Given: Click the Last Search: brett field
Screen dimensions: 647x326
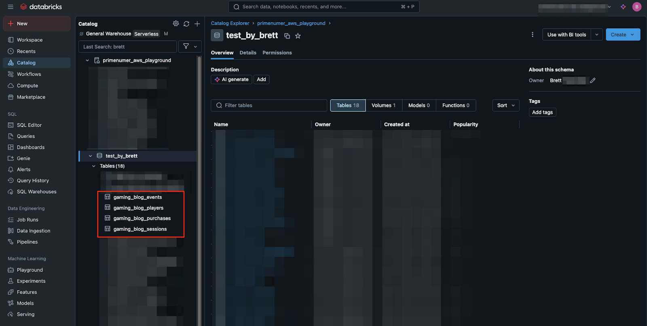Looking at the screenshot, I should 127,47.
